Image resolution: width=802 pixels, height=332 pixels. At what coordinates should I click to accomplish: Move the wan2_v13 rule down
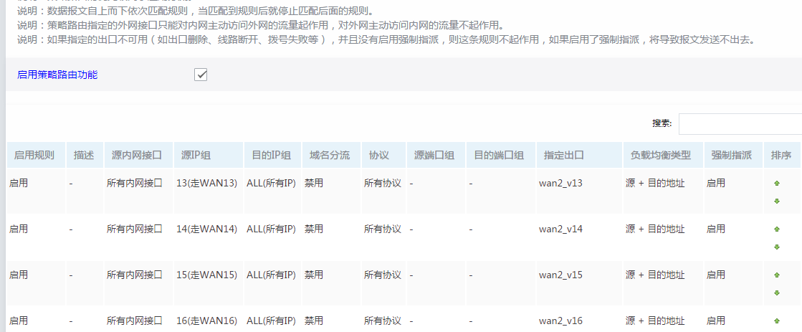777,201
